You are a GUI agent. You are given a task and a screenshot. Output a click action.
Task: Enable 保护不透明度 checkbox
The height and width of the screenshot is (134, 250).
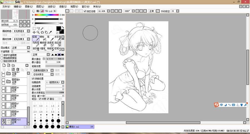(x=2, y=55)
